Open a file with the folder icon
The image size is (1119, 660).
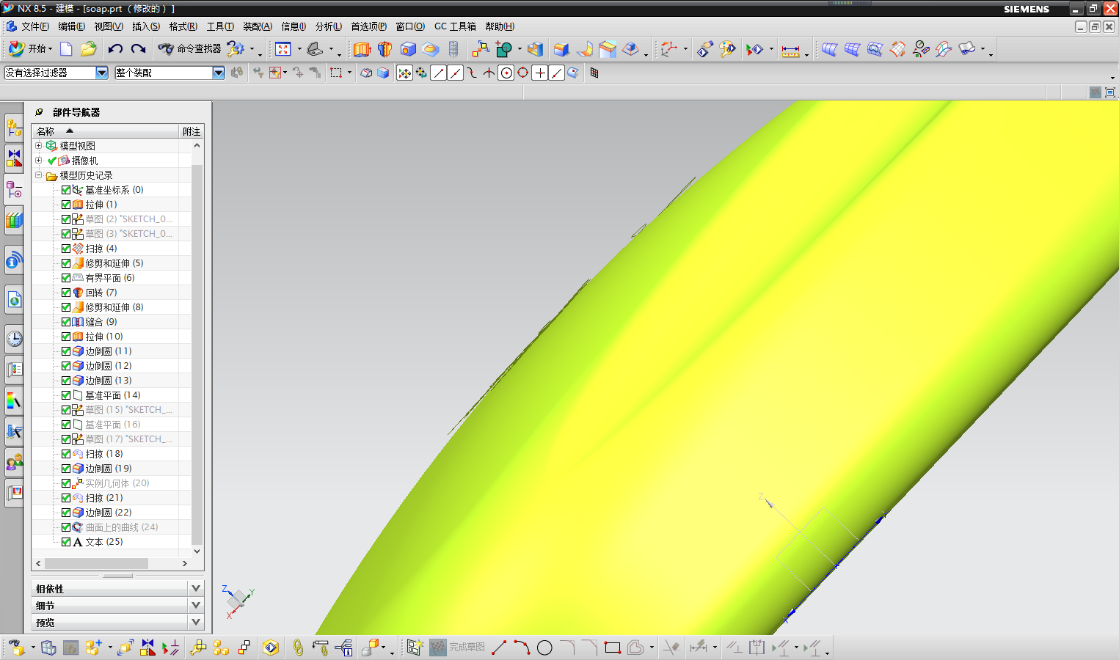click(89, 49)
